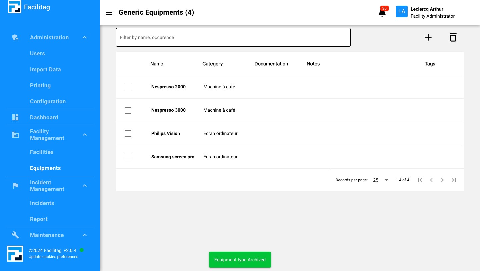The height and width of the screenshot is (271, 480).
Task: Click the plus icon to add equipment
Action: pos(428,37)
